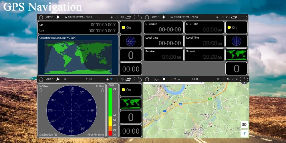
Task: Open sky view compass button on UTC Date screen
Action: point(237,41)
